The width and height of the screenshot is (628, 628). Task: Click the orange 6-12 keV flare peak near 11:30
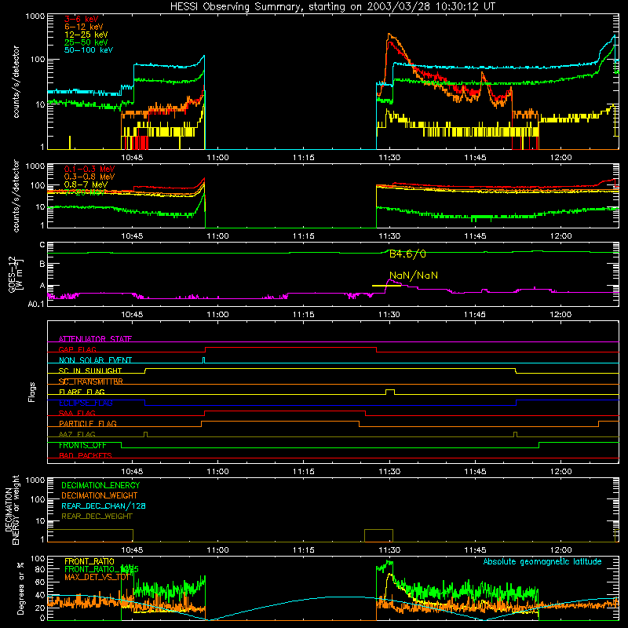click(389, 35)
